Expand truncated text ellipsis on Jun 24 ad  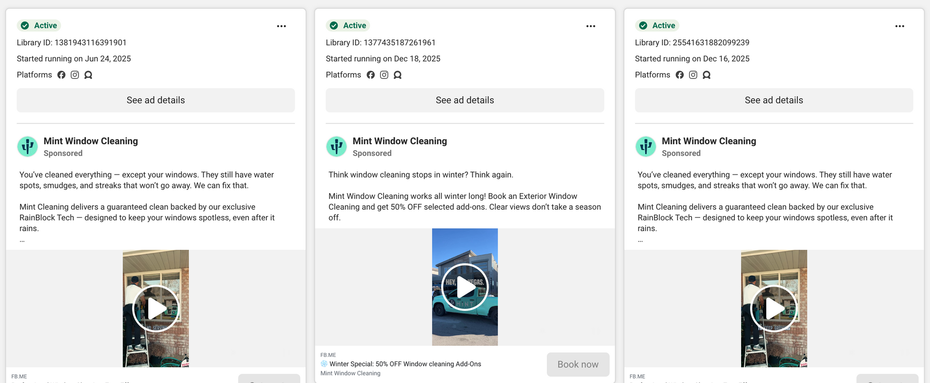pos(22,240)
